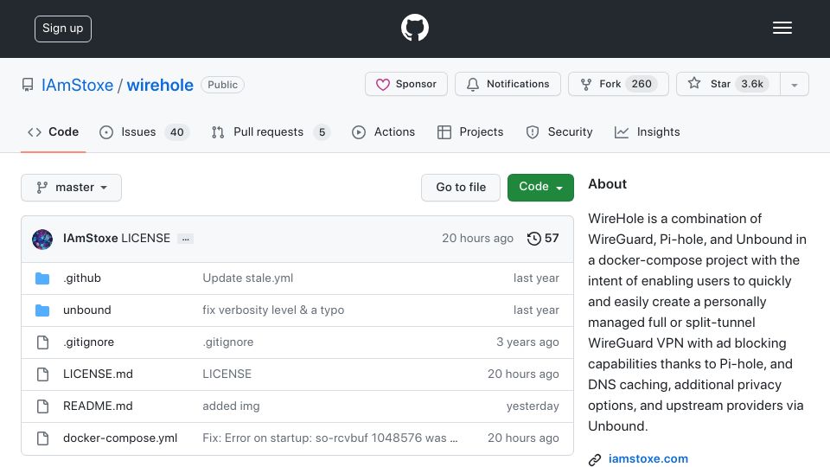Viewport: 830px width, 467px height.
Task: Click the unbound folder icon
Action: coord(42,310)
